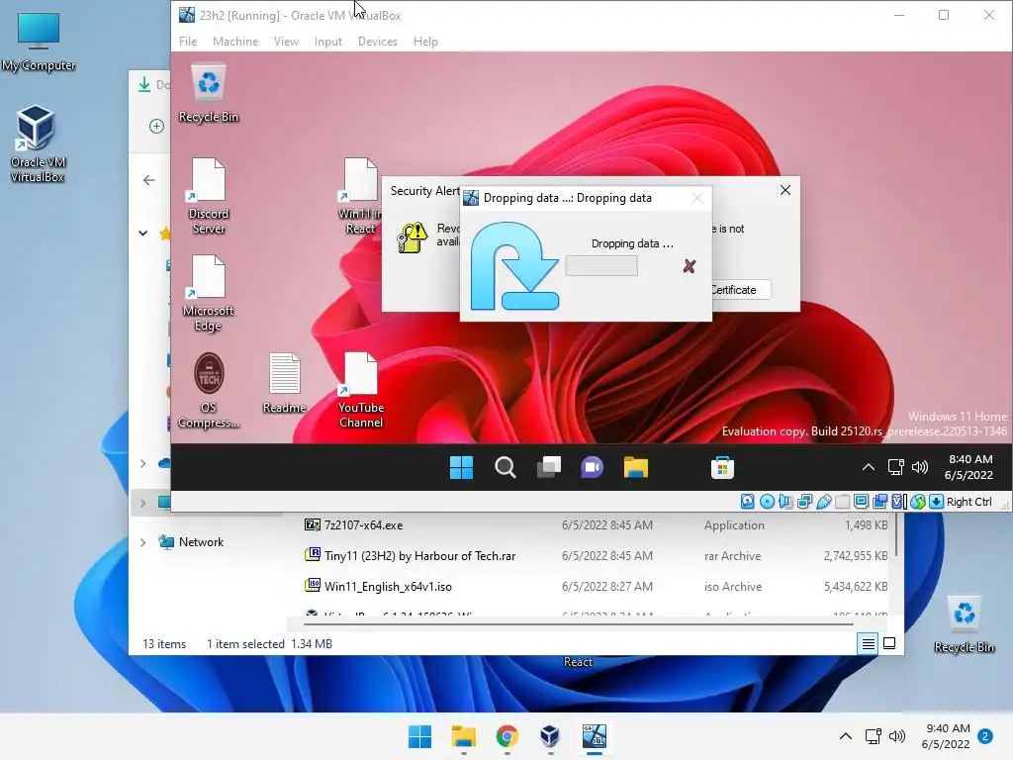This screenshot has height=760, width=1013.
Task: Open the Recycle Bin inside the VM
Action: pyautogui.click(x=208, y=92)
